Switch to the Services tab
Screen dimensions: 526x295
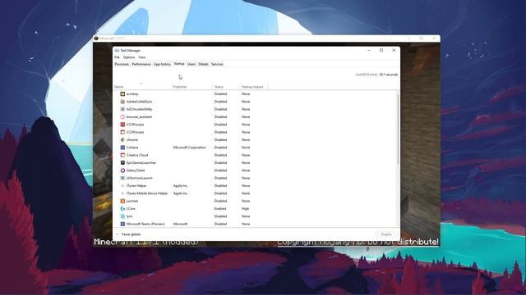pos(217,64)
